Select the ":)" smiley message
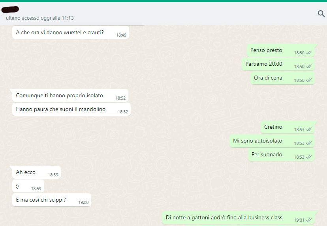 [x=28, y=186]
